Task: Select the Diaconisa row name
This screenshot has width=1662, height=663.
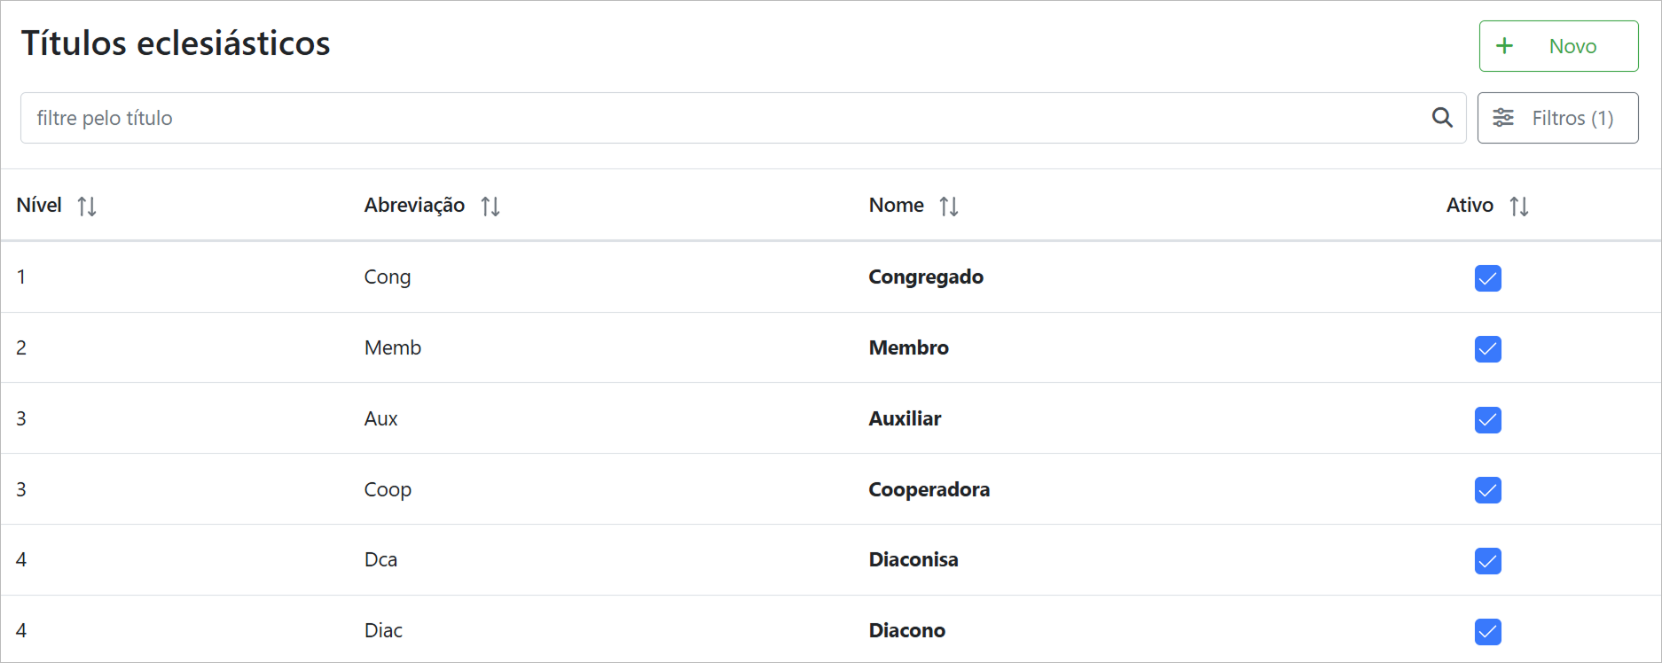Action: click(x=913, y=560)
